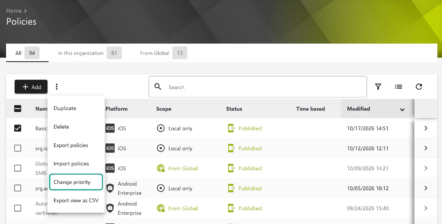Click the iOS platform icon in 10/17/2026 row

click(x=110, y=128)
